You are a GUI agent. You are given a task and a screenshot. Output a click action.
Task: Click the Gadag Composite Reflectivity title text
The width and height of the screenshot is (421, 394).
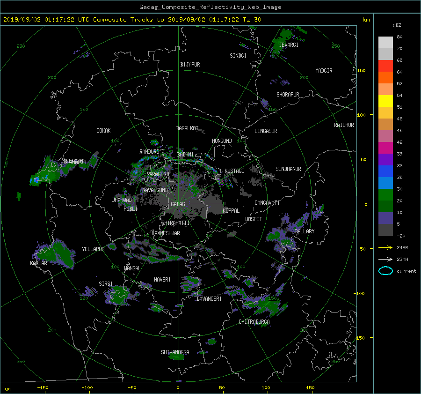click(x=210, y=7)
